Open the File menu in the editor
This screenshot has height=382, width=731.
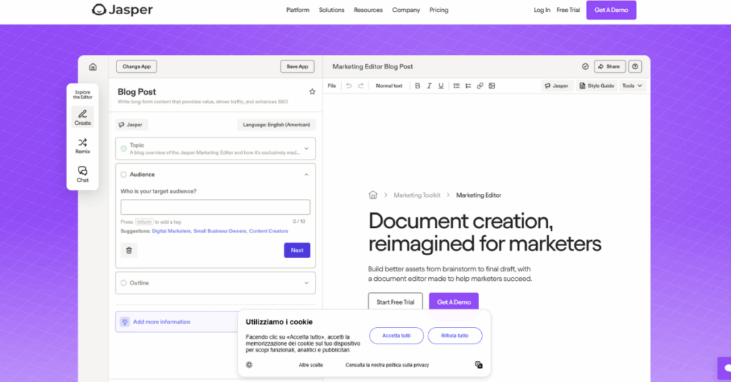(332, 86)
